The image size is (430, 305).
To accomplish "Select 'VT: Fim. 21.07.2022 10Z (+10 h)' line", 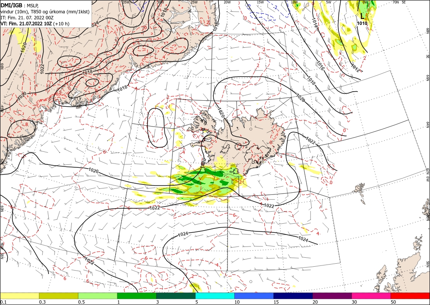I will [x=35, y=24].
